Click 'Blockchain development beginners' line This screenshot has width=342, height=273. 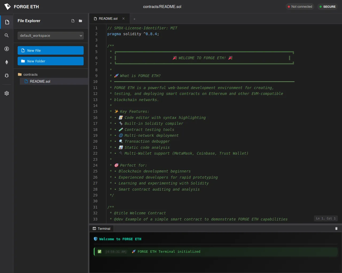tap(154, 171)
